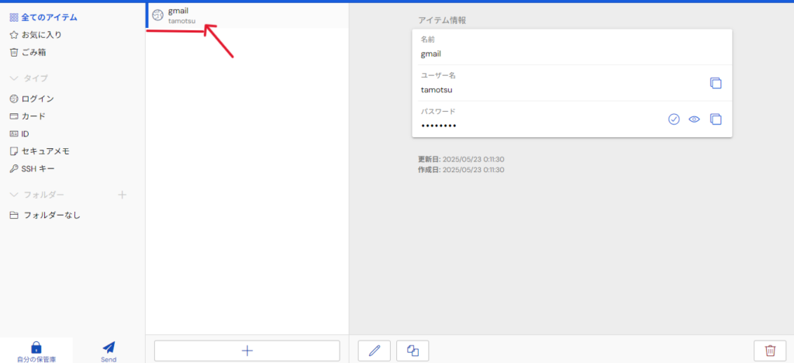The height and width of the screenshot is (363, 794).
Task: Click the ユーザー名 tamotsu value
Action: coord(437,90)
